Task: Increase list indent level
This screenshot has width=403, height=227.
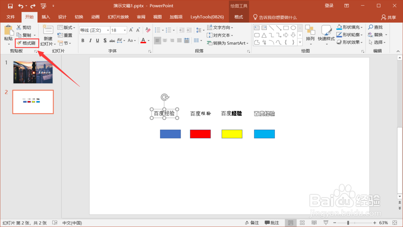Action: (189, 30)
